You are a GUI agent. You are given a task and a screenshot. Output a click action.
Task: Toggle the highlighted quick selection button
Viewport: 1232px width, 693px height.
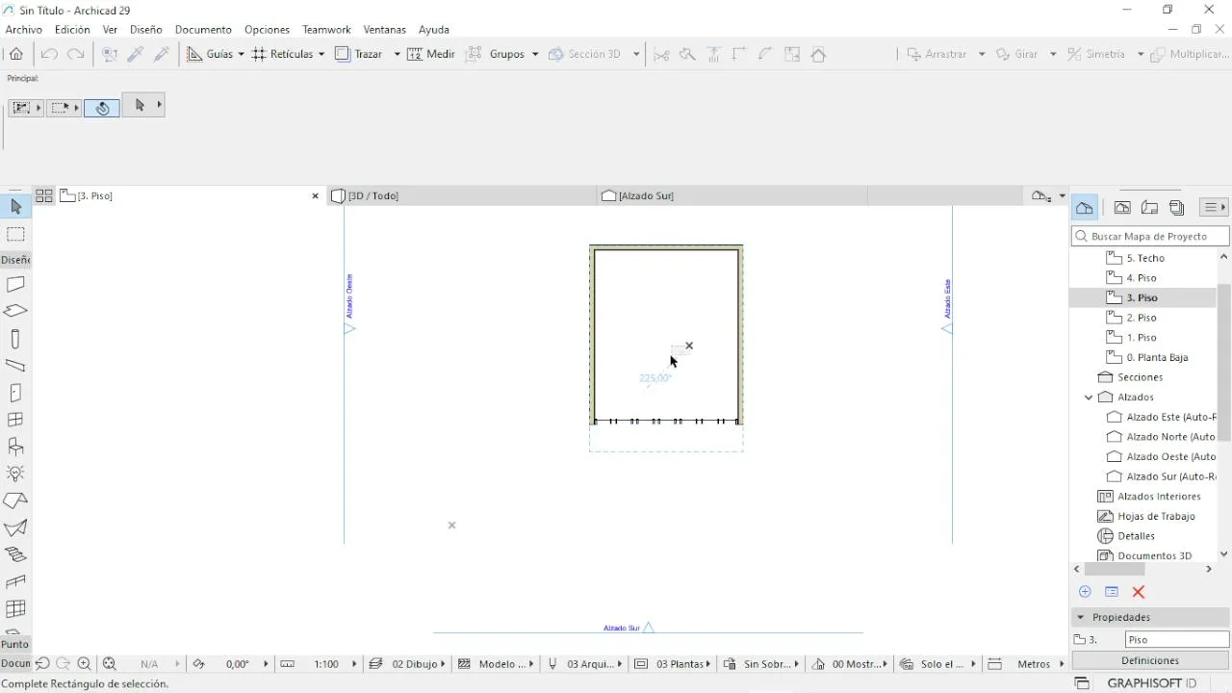[x=102, y=108]
